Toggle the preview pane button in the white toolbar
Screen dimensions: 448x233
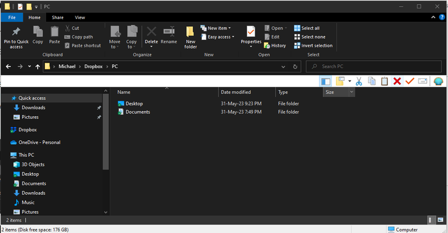[x=326, y=81]
